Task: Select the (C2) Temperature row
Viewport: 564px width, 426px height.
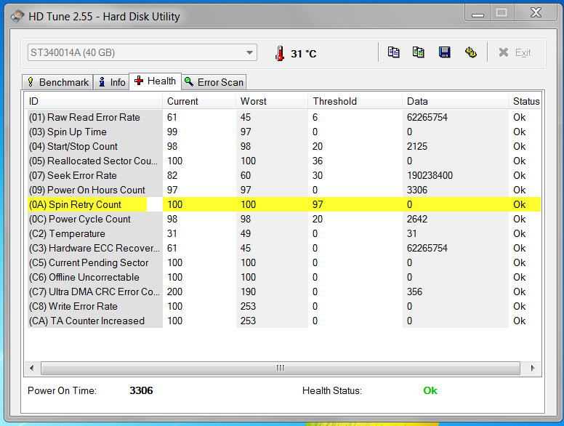Action: pos(284,233)
